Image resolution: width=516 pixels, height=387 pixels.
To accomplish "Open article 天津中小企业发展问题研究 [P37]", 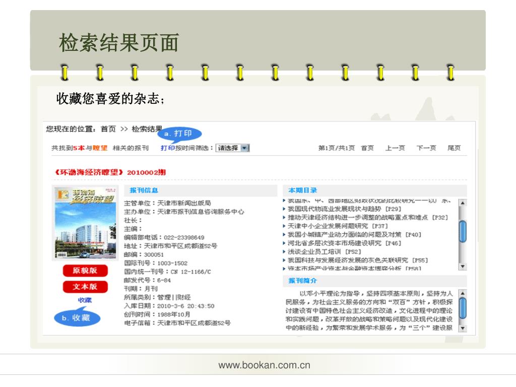I will [338, 226].
